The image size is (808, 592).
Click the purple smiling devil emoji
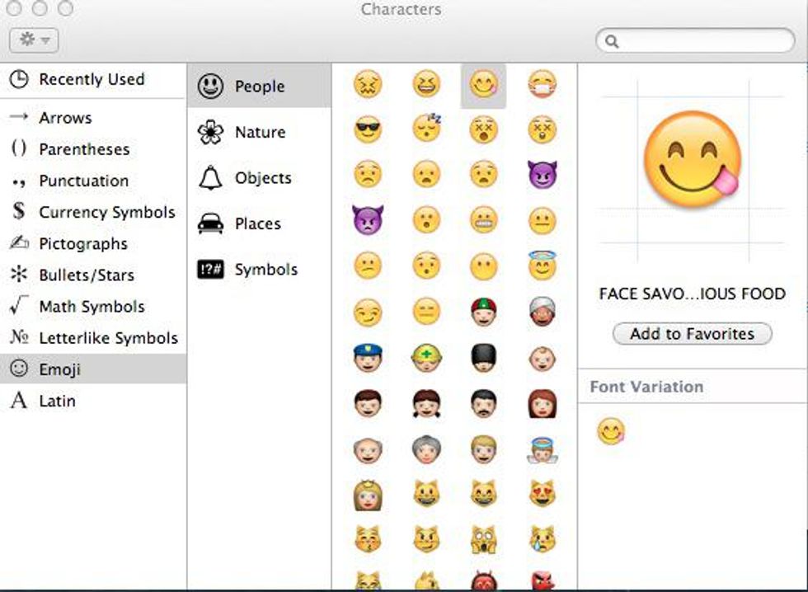(x=542, y=175)
